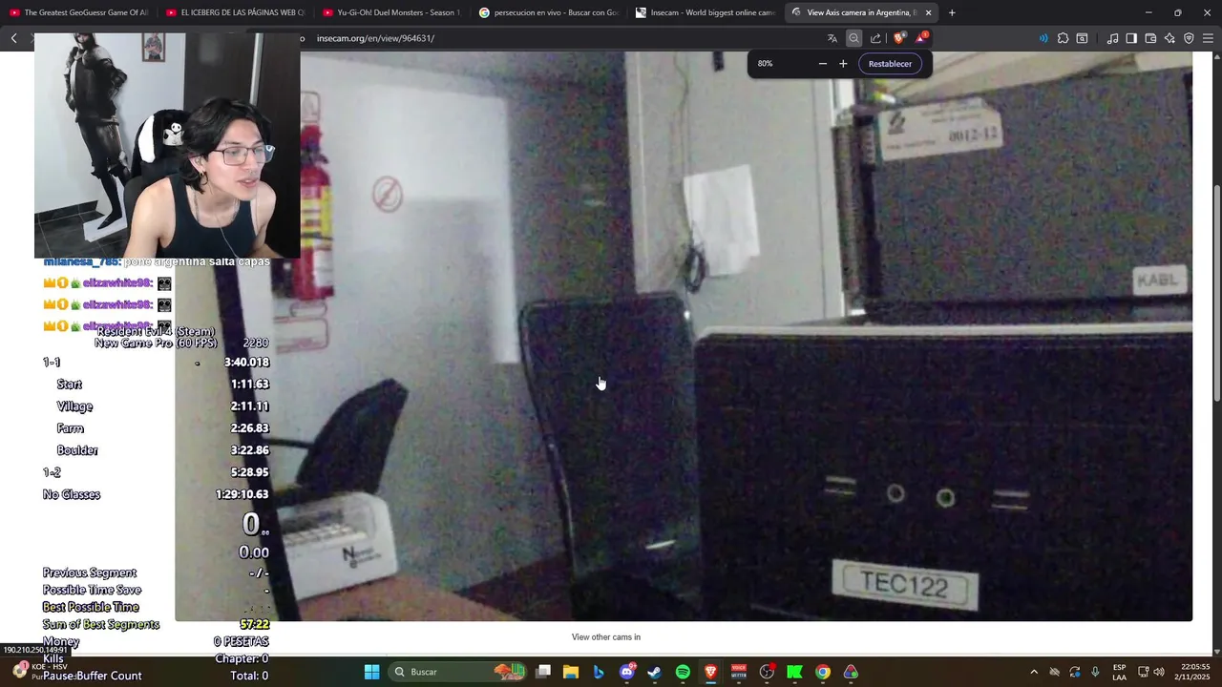Screen dimensions: 1222x687
Task: Click the tab search icon in toolbar
Action: 1082,38
